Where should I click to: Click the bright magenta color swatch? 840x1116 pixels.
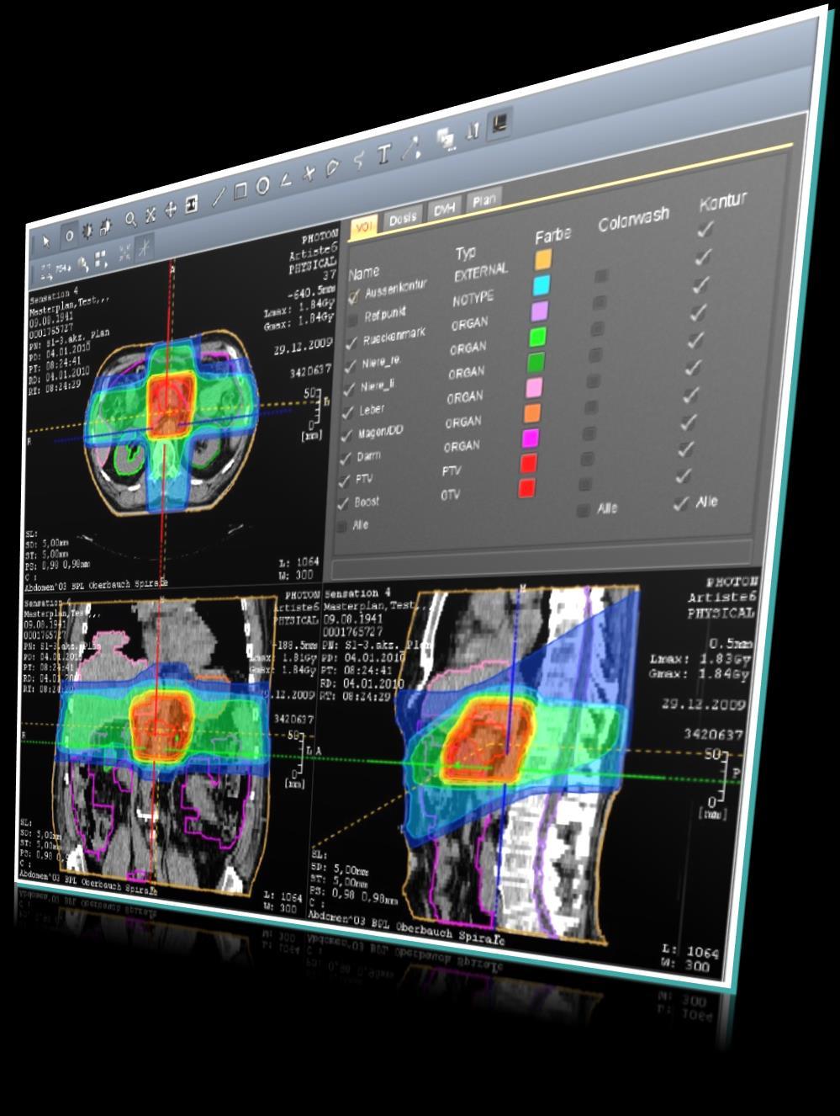[530, 438]
